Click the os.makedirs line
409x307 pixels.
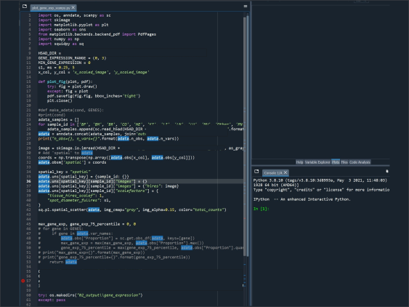91,295
